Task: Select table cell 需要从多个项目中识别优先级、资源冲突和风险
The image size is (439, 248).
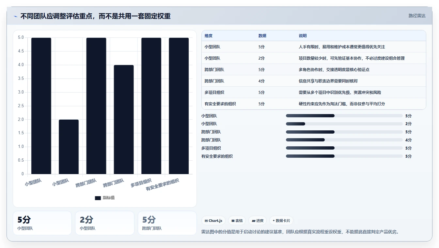Action: tap(340, 93)
